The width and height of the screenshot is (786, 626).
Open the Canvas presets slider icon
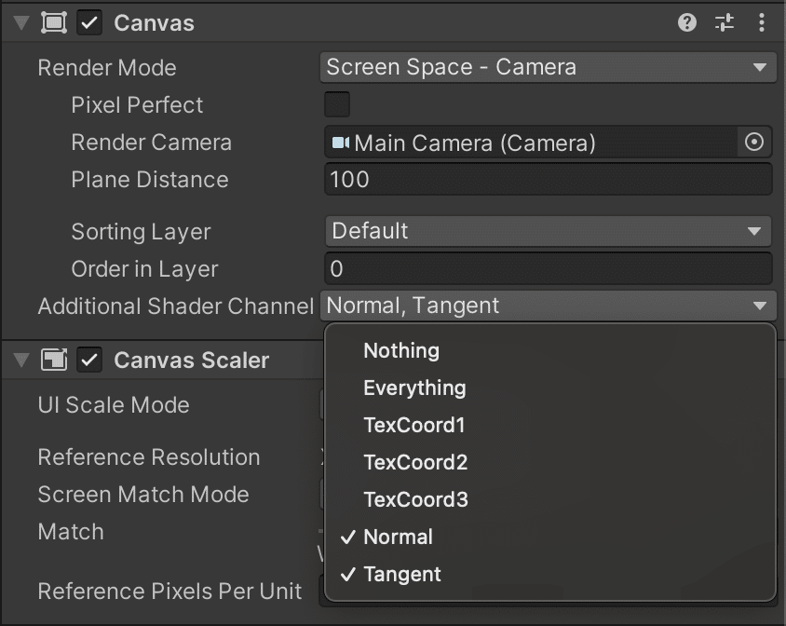[x=725, y=22]
